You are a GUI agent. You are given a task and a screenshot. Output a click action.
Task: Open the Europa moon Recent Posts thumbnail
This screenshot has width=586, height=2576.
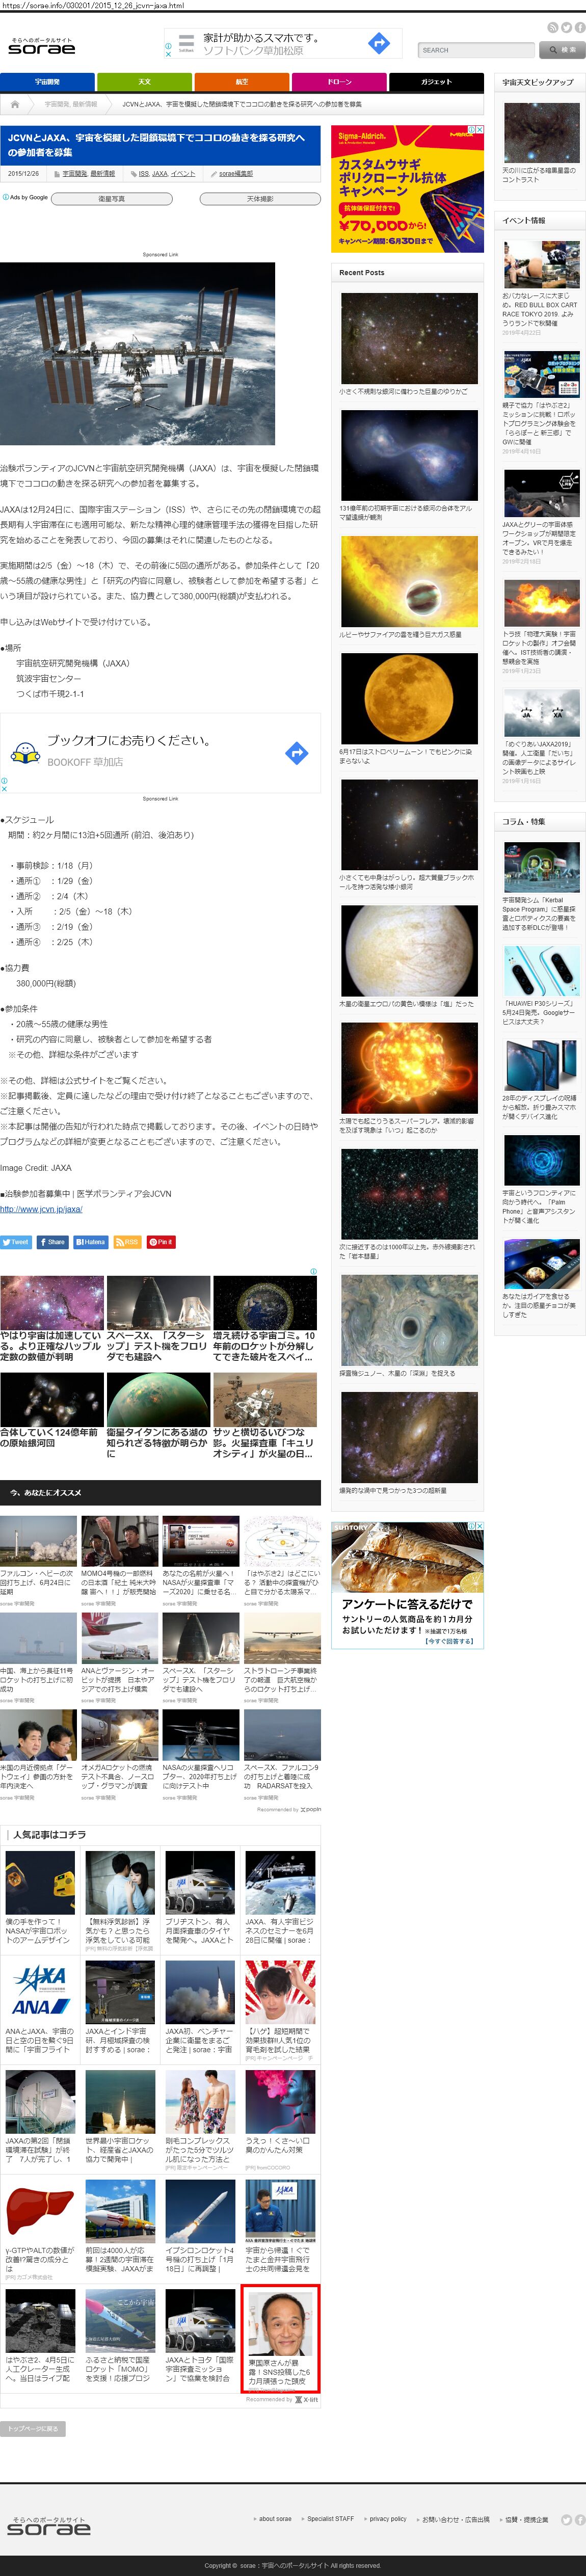(x=409, y=950)
